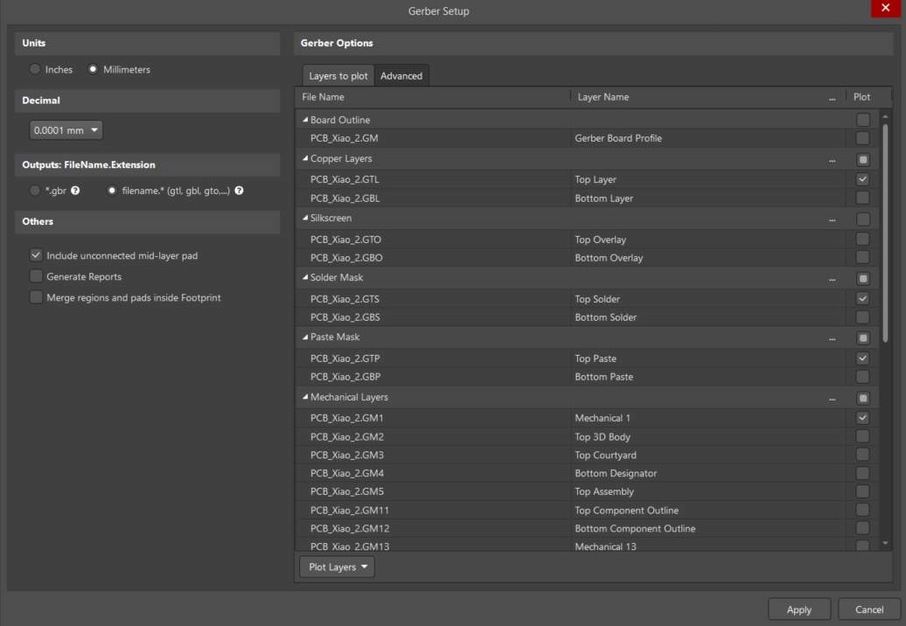Switch to the Advanced tab

point(401,76)
